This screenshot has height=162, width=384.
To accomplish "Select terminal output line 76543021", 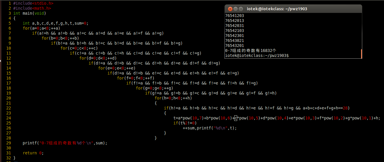I will (x=235, y=41).
